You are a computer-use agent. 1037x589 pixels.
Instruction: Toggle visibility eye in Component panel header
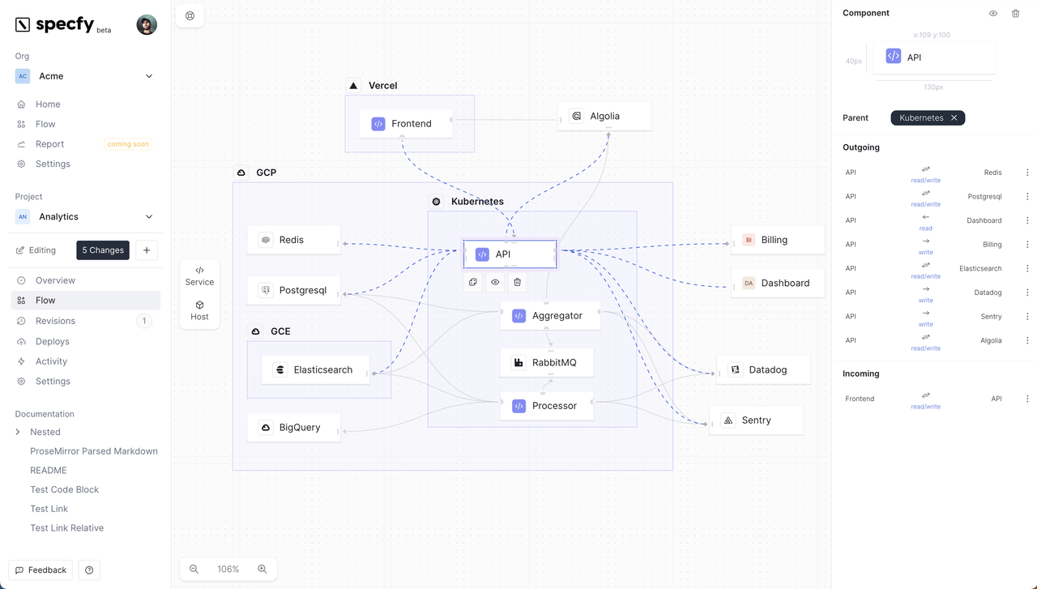tap(993, 13)
